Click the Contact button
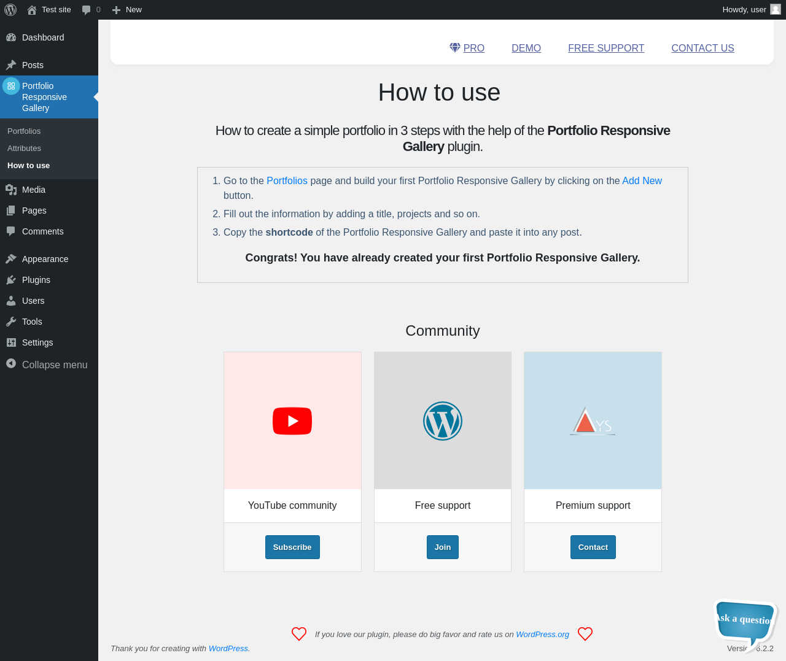The height and width of the screenshot is (661, 786). tap(593, 547)
